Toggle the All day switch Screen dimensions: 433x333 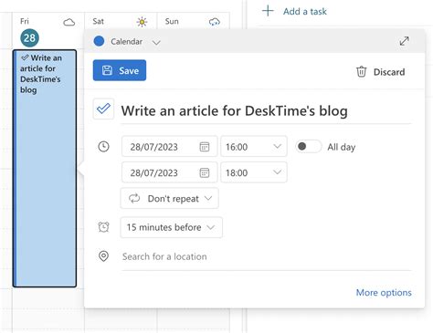[x=308, y=147]
